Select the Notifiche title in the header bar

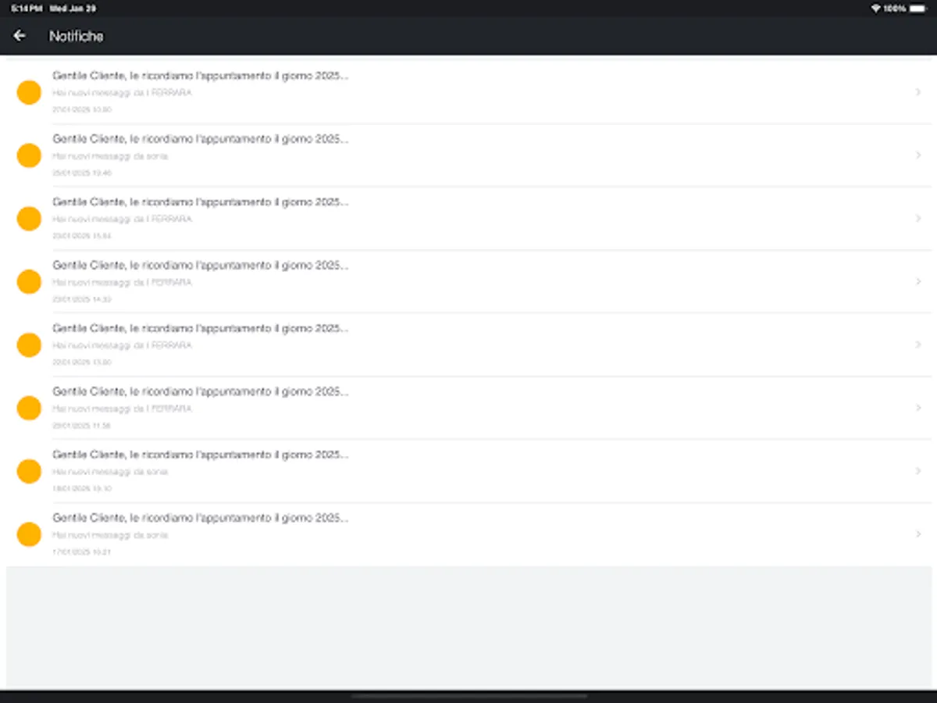76,36
